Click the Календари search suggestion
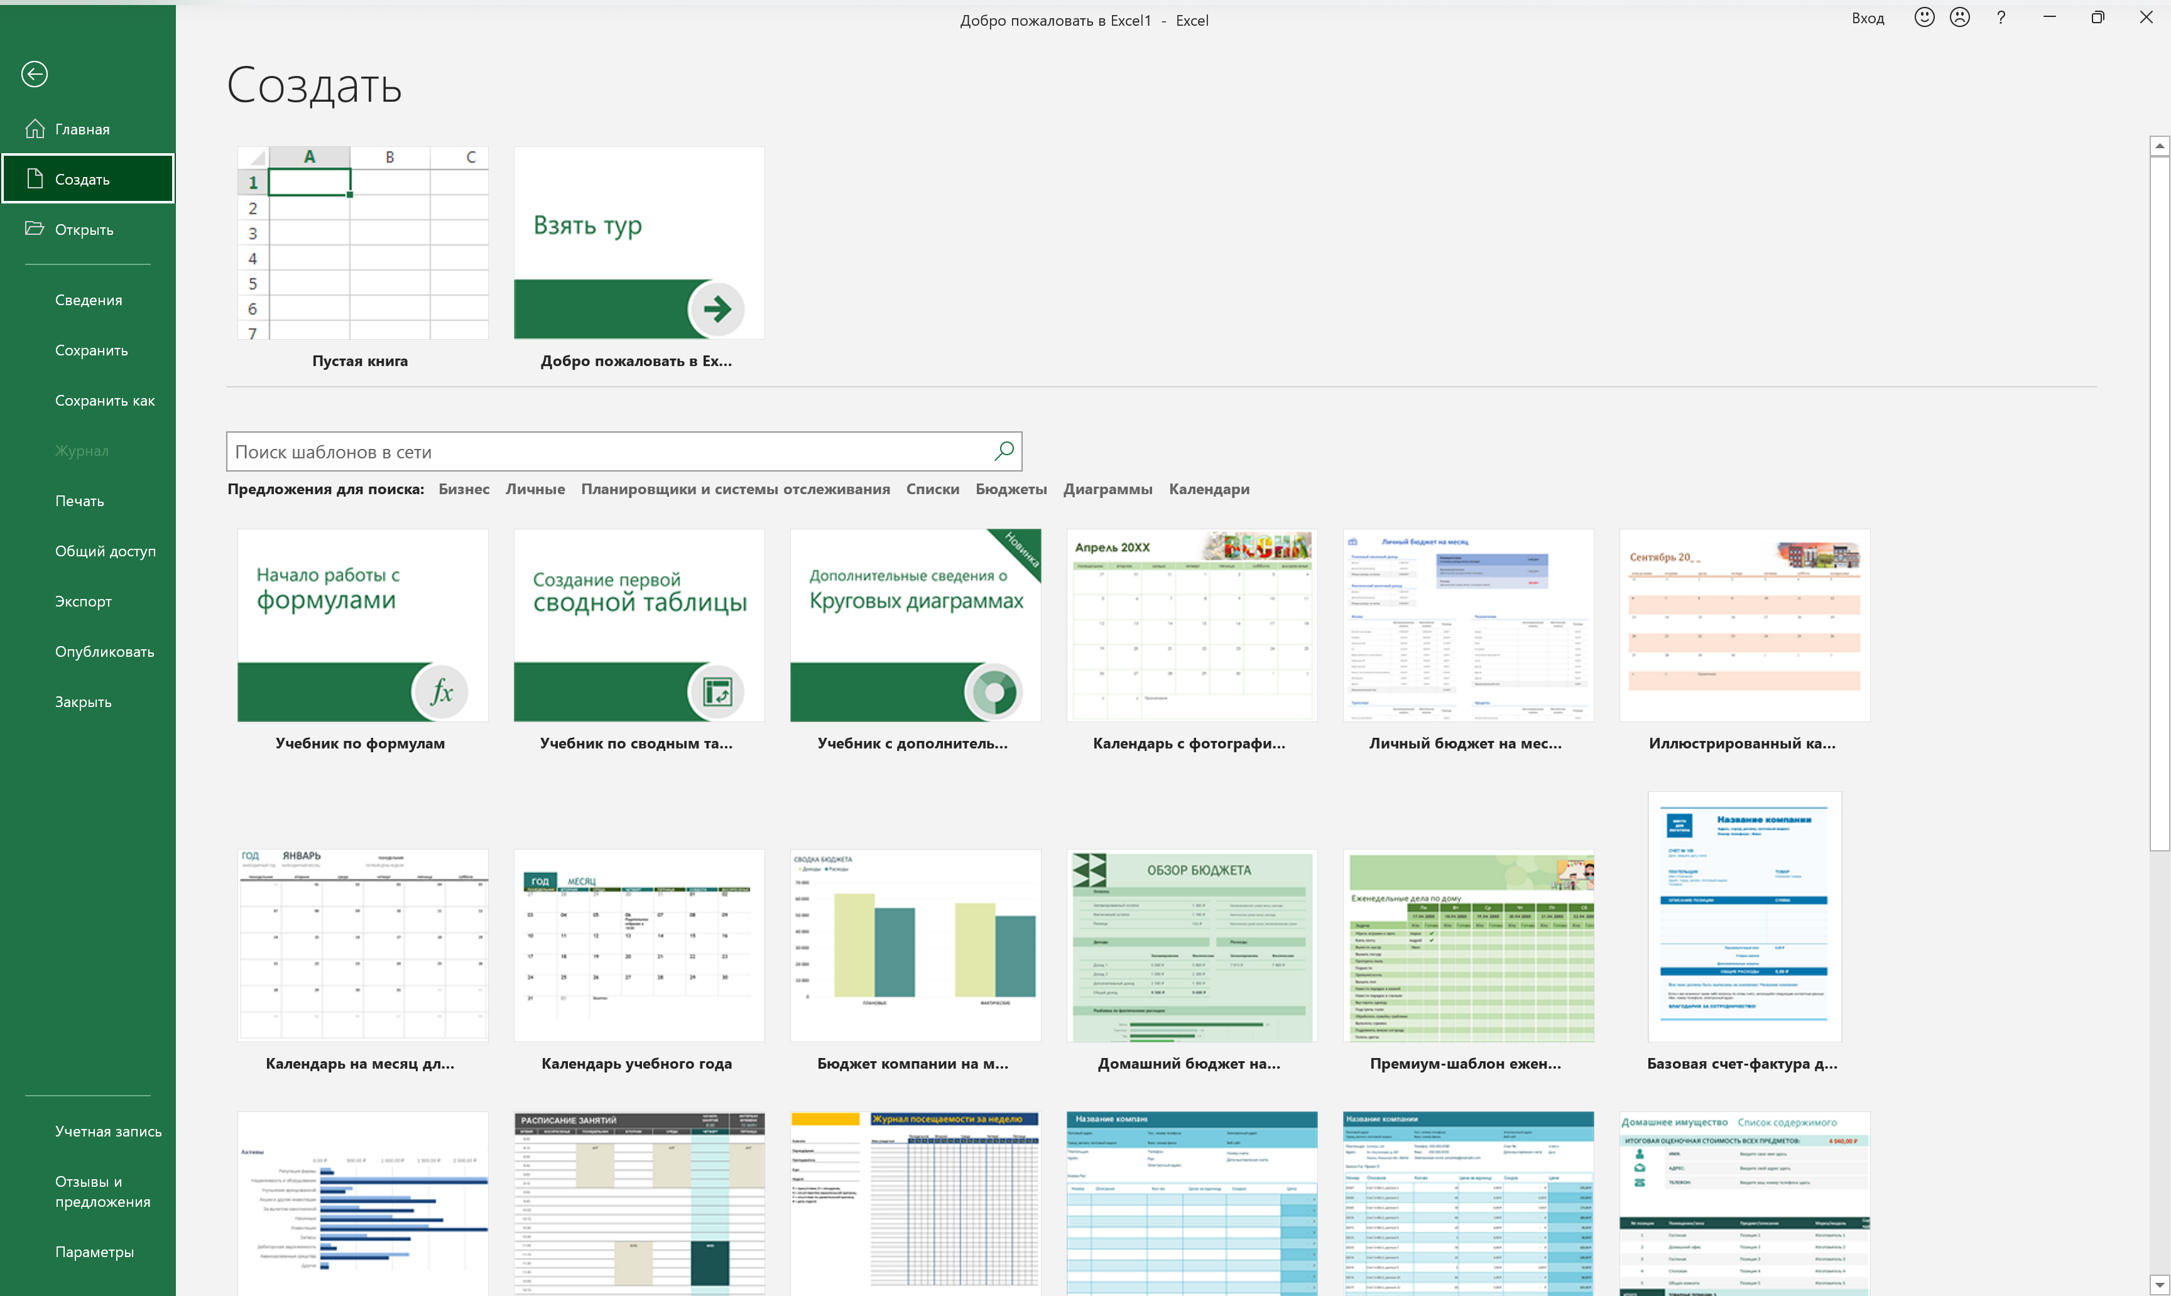This screenshot has width=2171, height=1296. tap(1209, 489)
